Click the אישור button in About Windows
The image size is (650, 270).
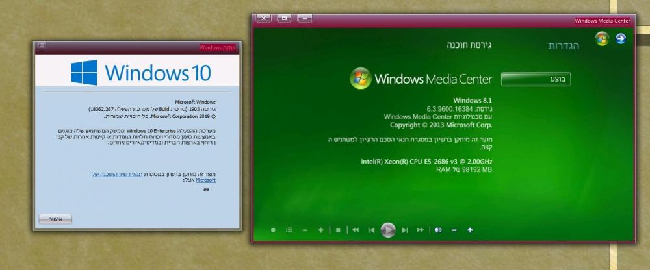click(x=55, y=219)
